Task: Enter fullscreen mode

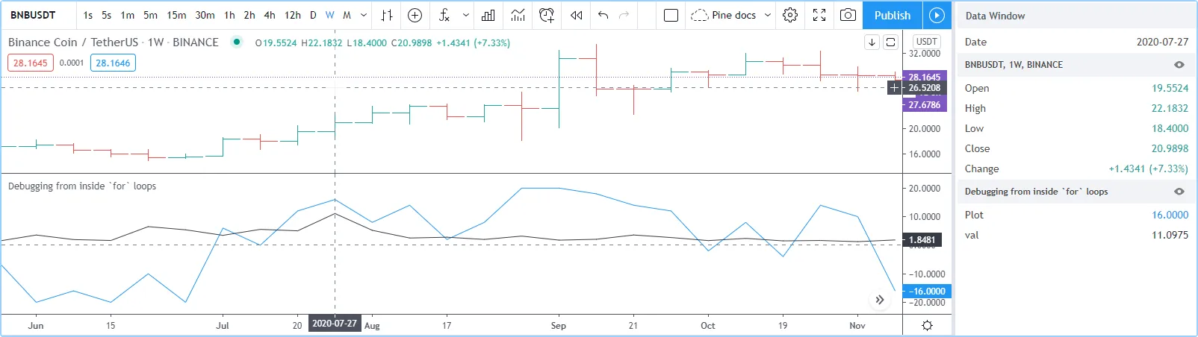Action: click(819, 15)
